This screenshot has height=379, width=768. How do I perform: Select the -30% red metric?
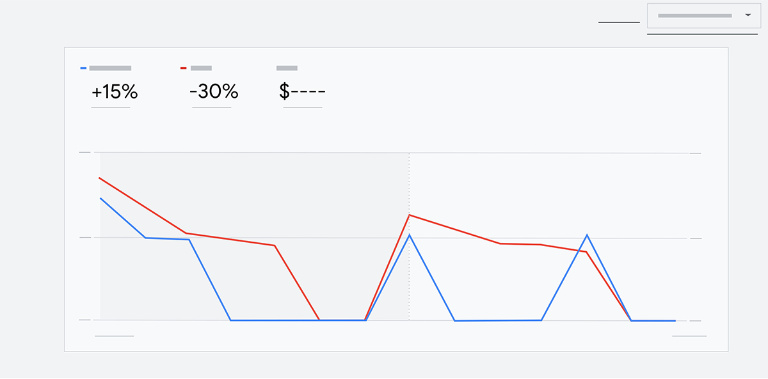(x=214, y=92)
